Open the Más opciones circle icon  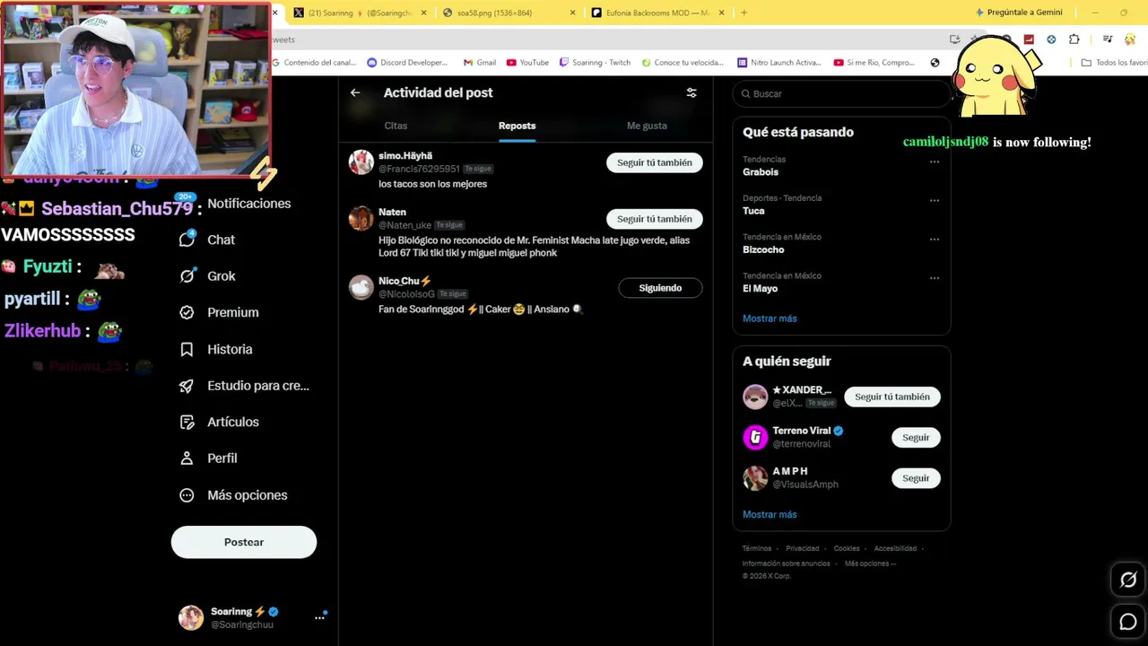click(187, 495)
